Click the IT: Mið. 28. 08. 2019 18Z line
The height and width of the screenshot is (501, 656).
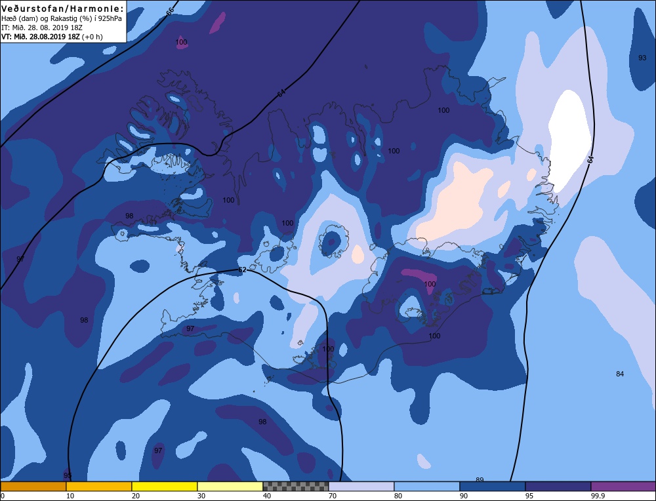pos(42,28)
